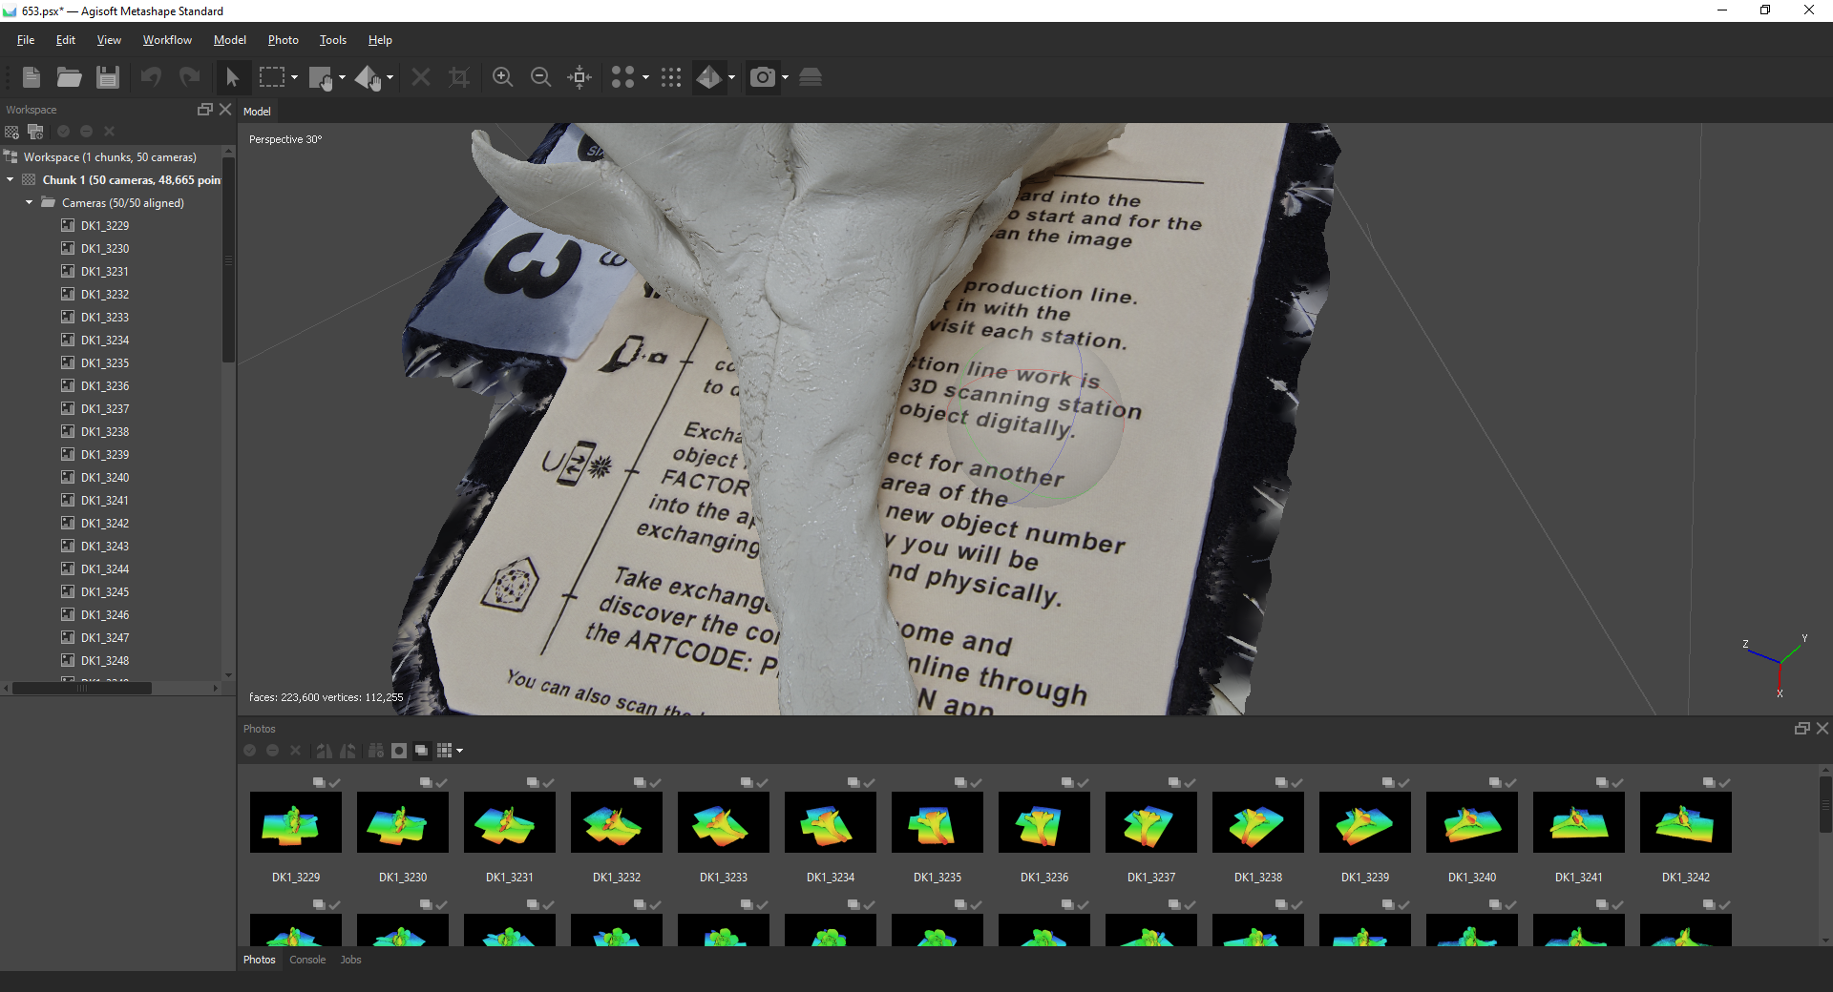Click the Open project folder icon
Screen dimensions: 1833x992
(x=69, y=77)
